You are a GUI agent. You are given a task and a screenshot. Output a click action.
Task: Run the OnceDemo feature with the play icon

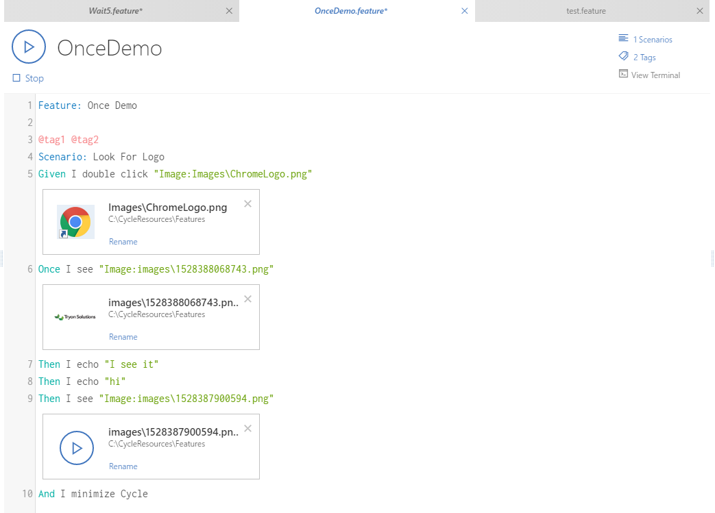(28, 47)
